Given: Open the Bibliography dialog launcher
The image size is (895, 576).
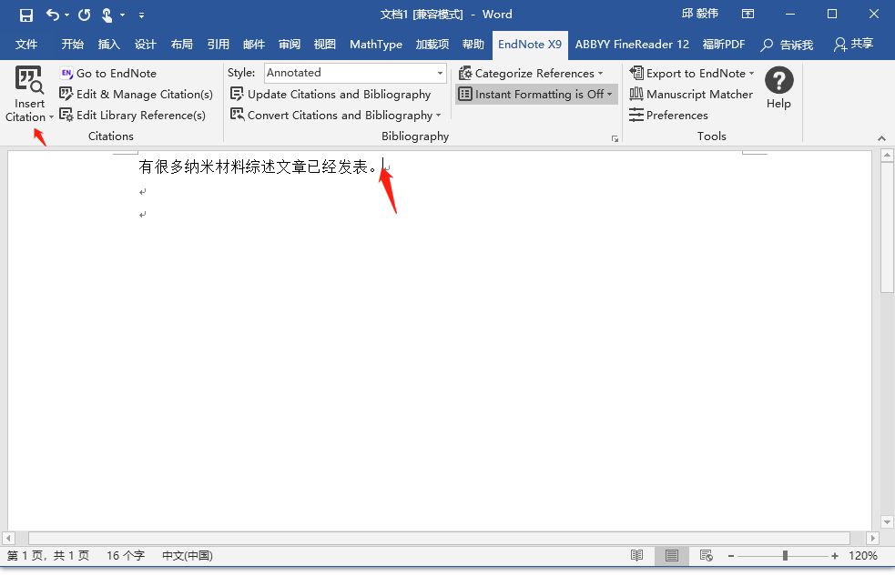Looking at the screenshot, I should tap(615, 138).
